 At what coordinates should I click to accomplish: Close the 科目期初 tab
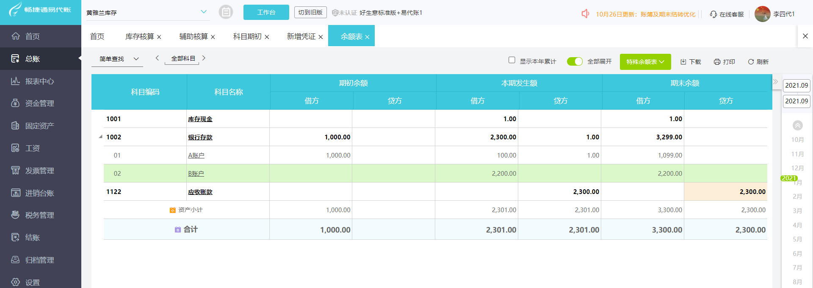pos(267,37)
